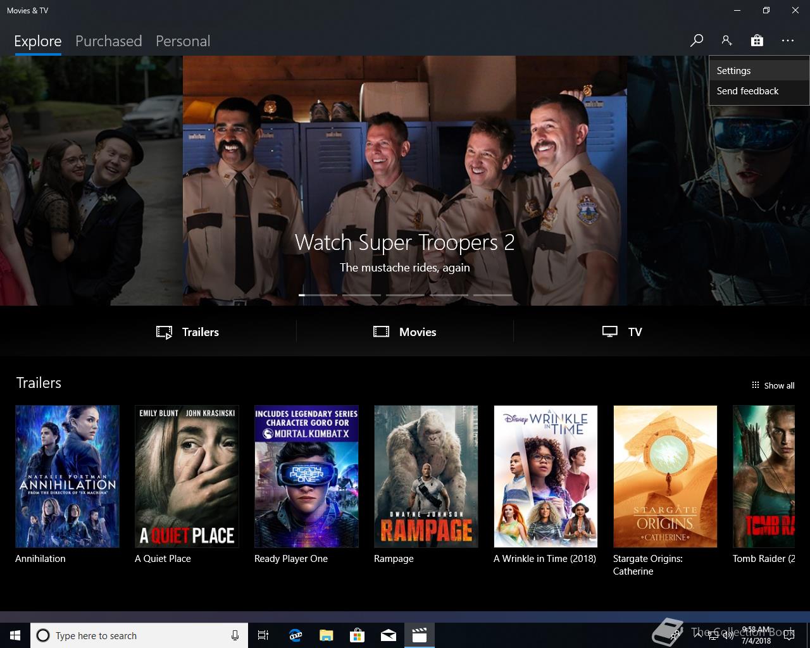Click the 'Ready Player One' title text
The image size is (810, 648).
(x=291, y=559)
